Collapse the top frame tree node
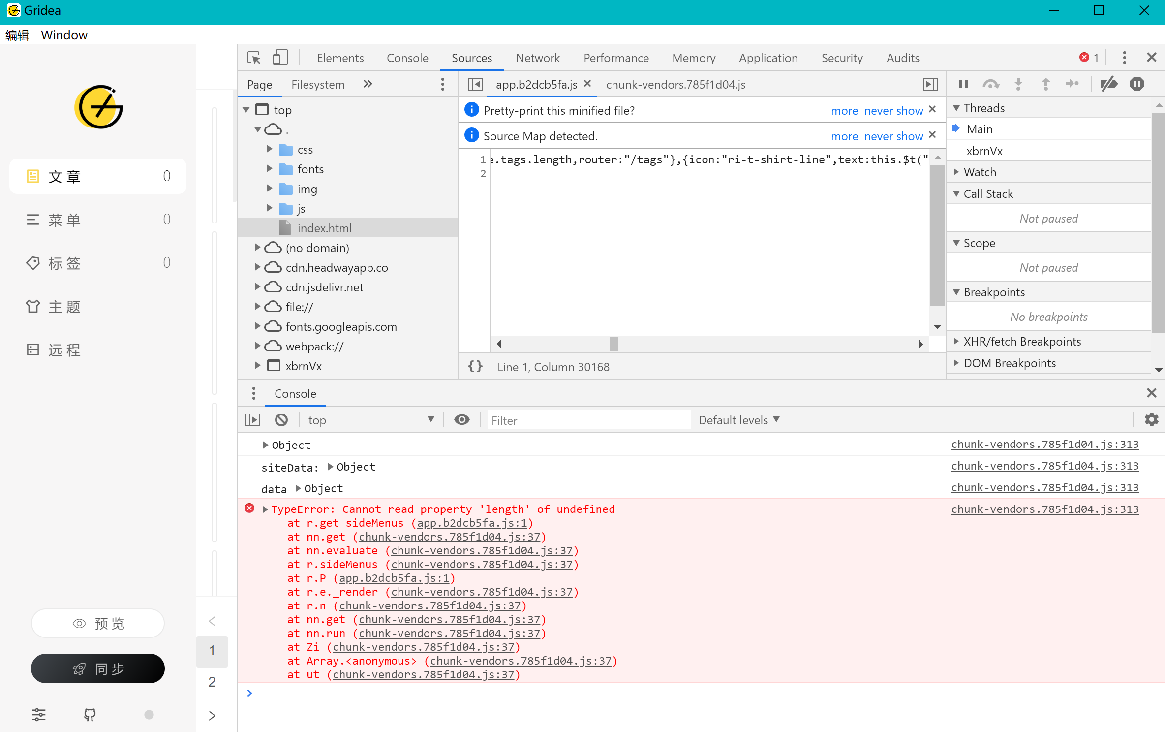This screenshot has height=732, width=1165. click(246, 110)
